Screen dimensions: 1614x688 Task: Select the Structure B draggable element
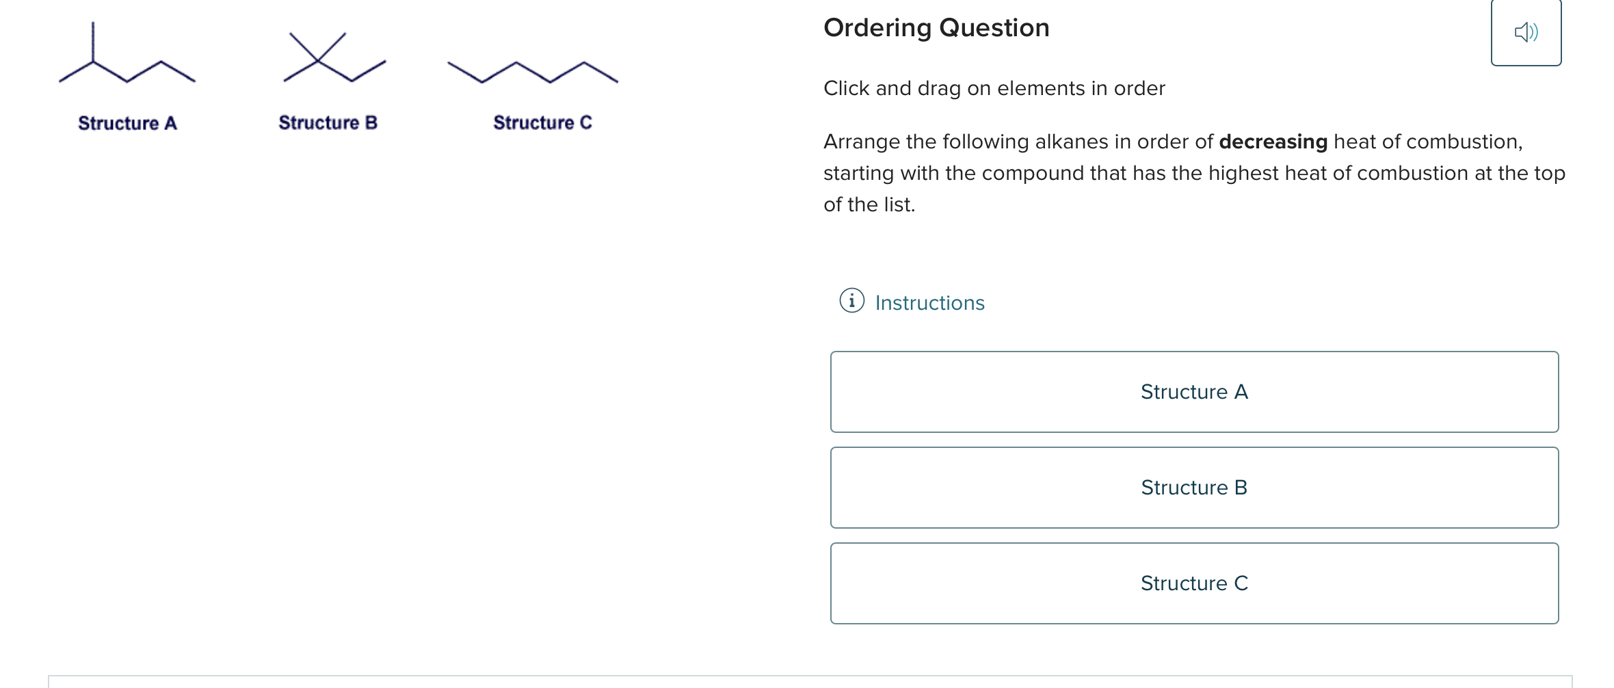(1193, 488)
